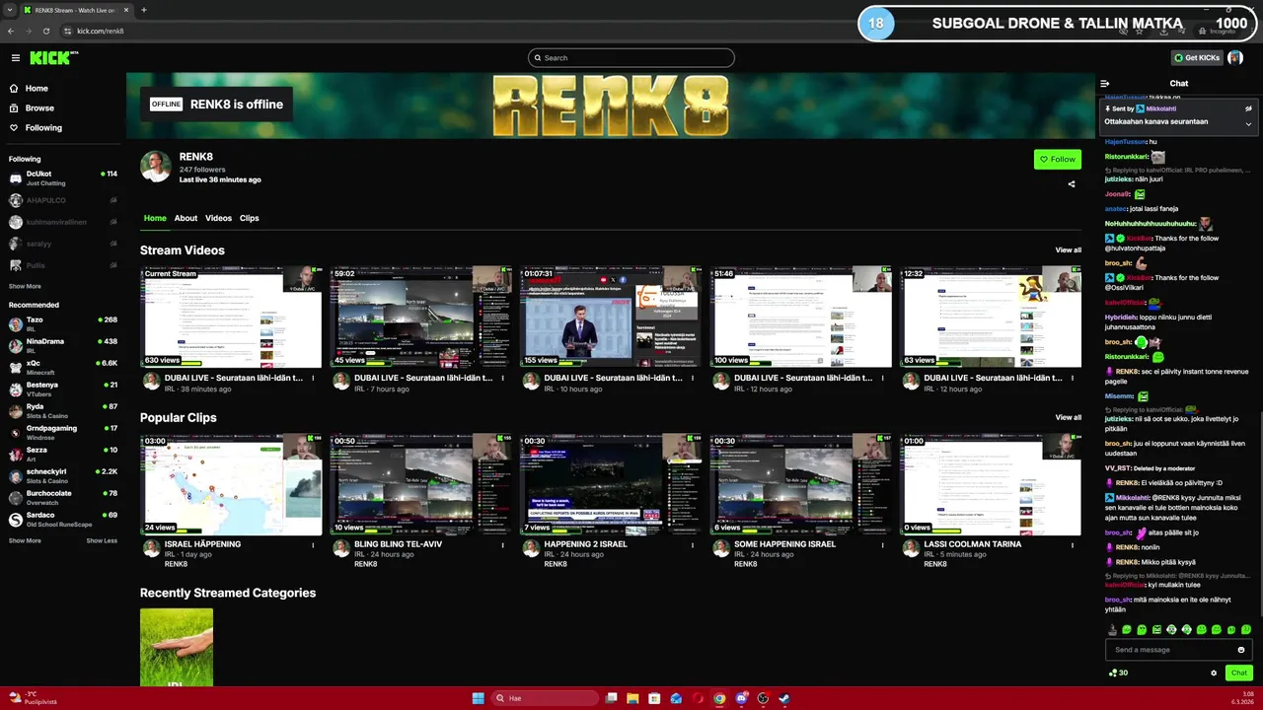View all Stream Videos
The height and width of the screenshot is (710, 1263).
[x=1068, y=250]
